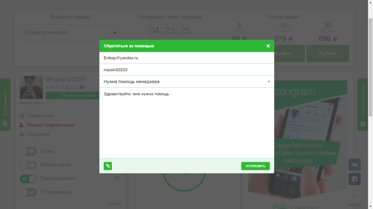This screenshot has height=209, width=373.
Task: Click the scrollbar up arrow
Action: [x=370, y=2]
